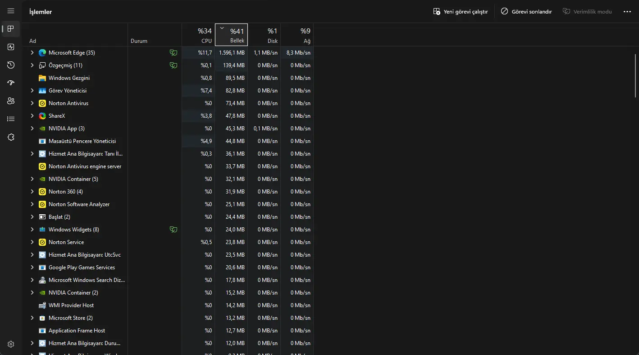Click the %7,4 CPU value
Viewport: 639px width, 355px height.
[x=206, y=91]
